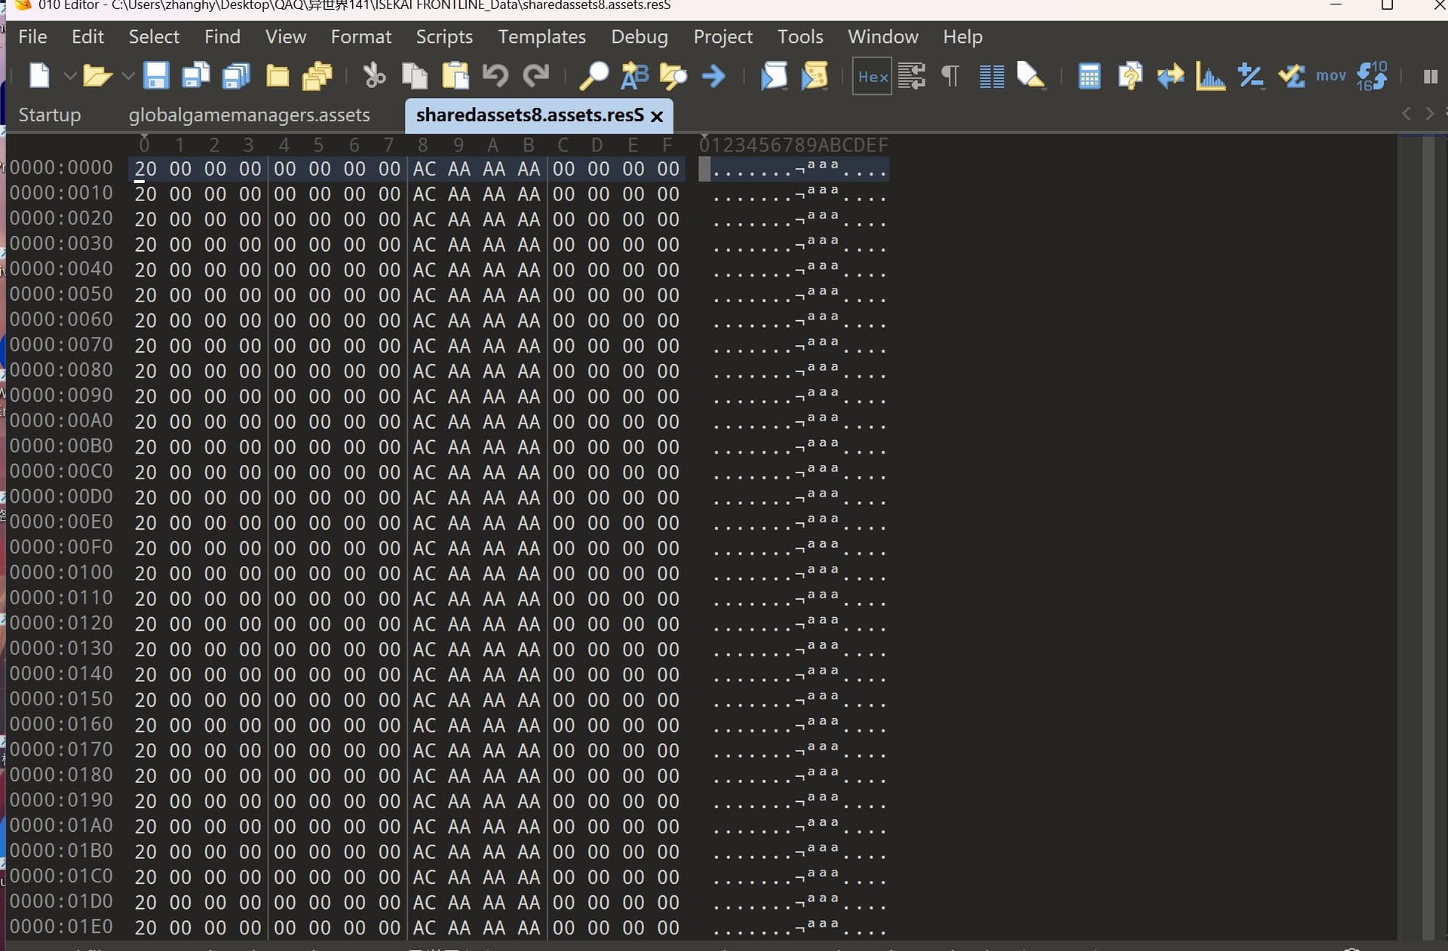This screenshot has width=1448, height=951.
Task: Toggle word wrap lines icon
Action: [912, 76]
